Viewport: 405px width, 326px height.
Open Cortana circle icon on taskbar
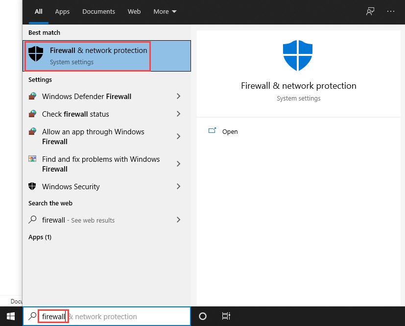[x=203, y=316]
